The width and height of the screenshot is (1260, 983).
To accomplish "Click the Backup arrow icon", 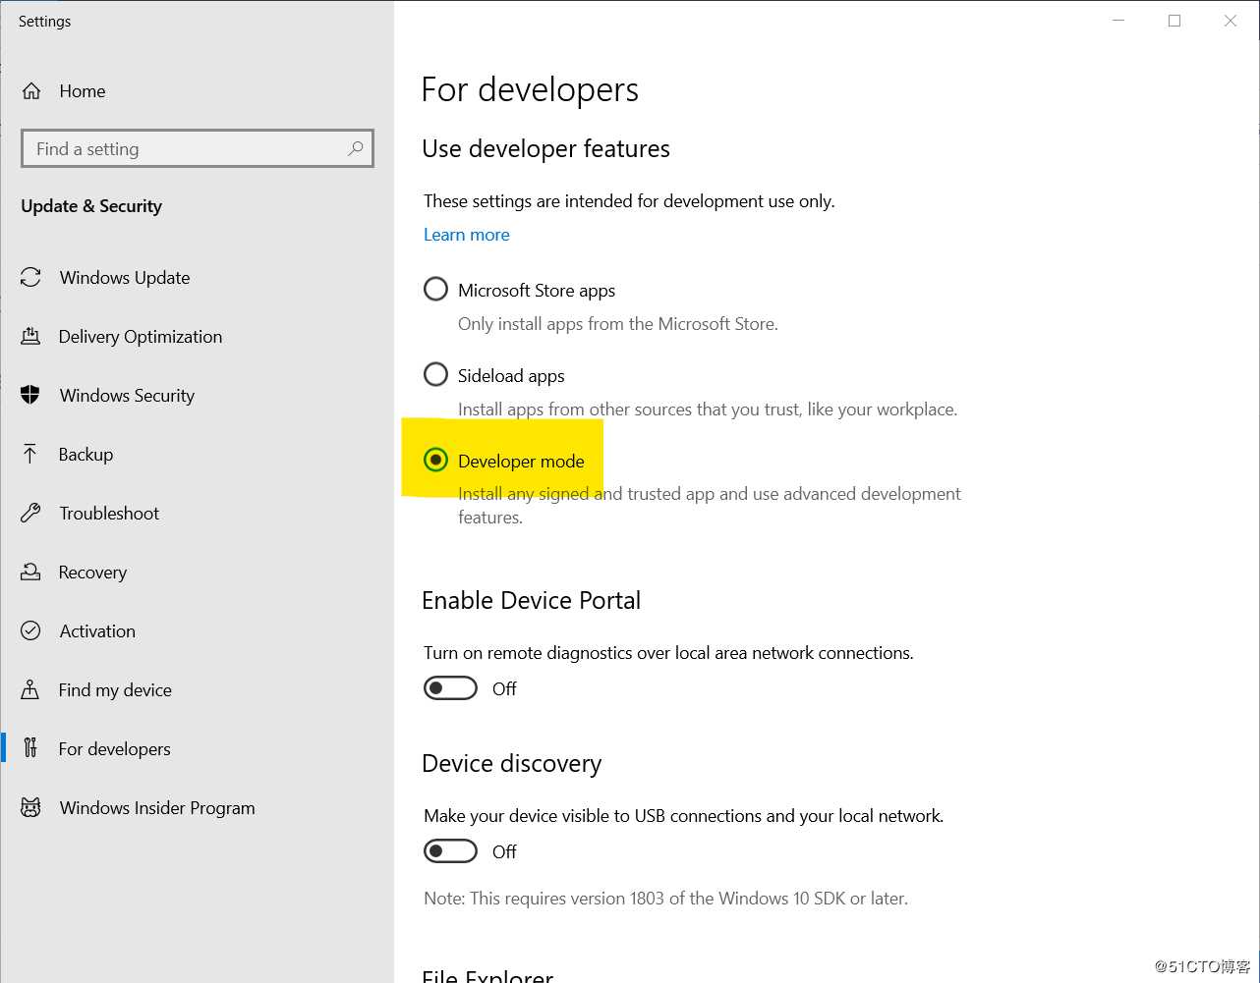I will (30, 454).
